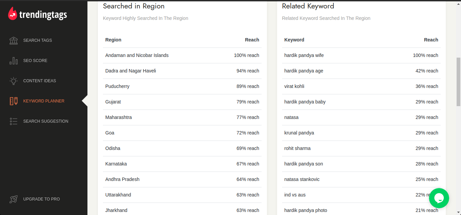The width and height of the screenshot is (461, 215).
Task: Click the Keyword column header
Action: click(x=294, y=40)
